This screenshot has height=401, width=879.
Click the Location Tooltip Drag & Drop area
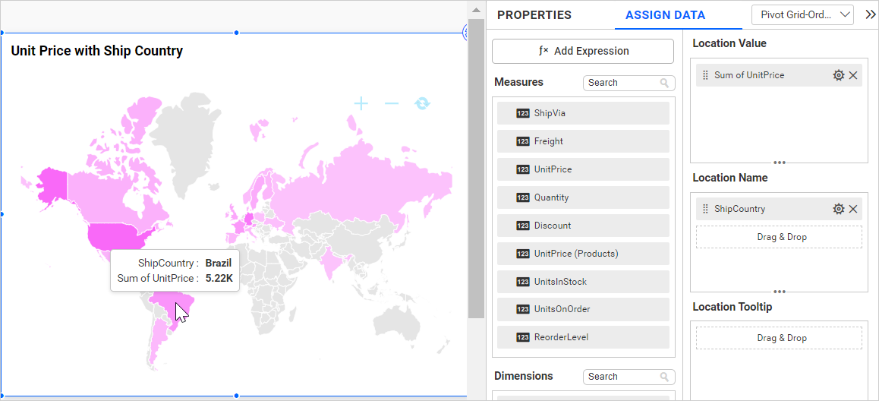point(779,338)
